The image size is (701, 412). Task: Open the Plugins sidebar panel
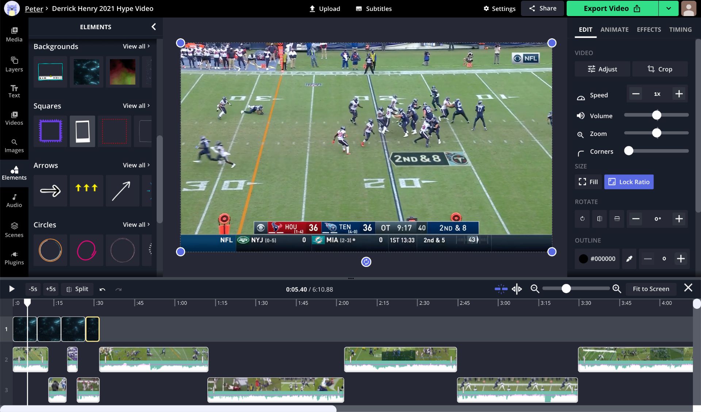(x=14, y=258)
